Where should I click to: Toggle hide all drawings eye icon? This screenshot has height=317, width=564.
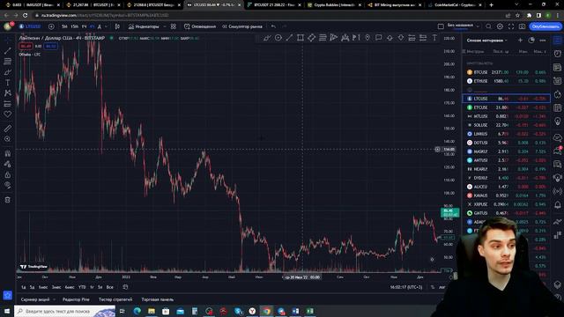(8, 185)
